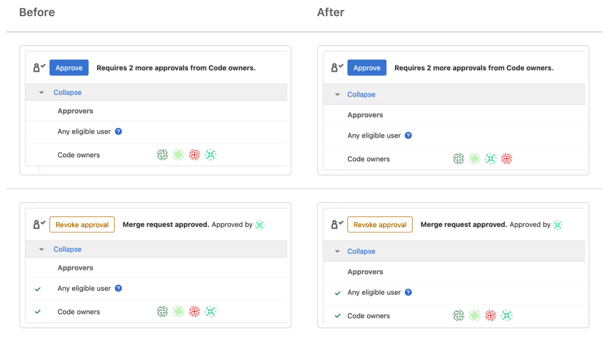Image resolution: width=608 pixels, height=338 pixels.
Task: Click Approve button in top Before panel
Action: pyautogui.click(x=69, y=68)
